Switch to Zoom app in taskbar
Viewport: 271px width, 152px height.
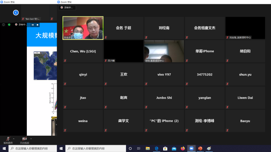191,149
